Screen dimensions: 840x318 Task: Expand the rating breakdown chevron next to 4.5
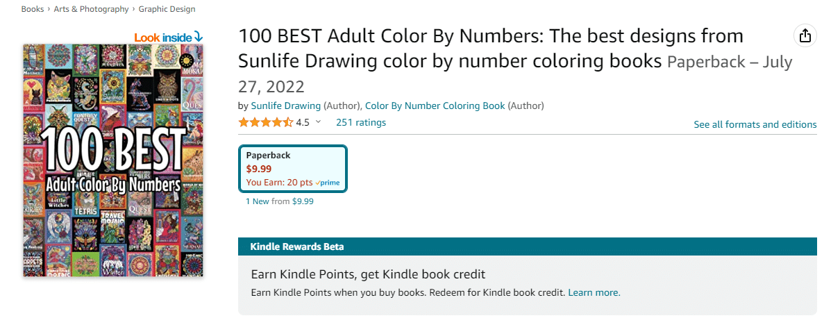(x=319, y=122)
